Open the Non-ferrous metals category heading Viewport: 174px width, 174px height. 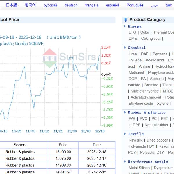coord(148,162)
